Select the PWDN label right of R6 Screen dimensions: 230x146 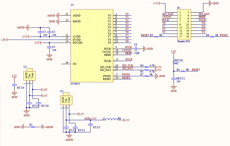pos(224,35)
